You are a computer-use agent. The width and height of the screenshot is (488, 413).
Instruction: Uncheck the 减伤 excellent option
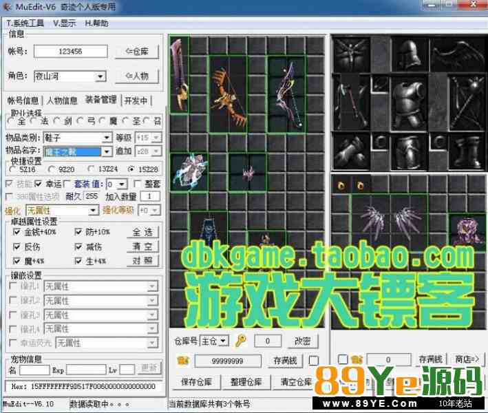[x=78, y=247]
